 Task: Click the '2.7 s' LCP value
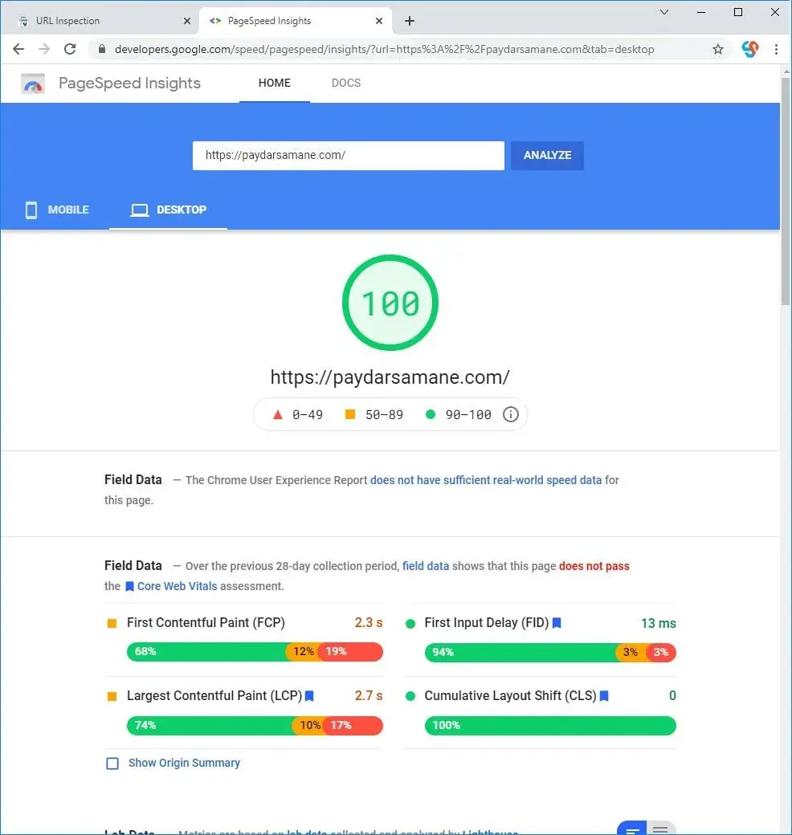coord(369,695)
